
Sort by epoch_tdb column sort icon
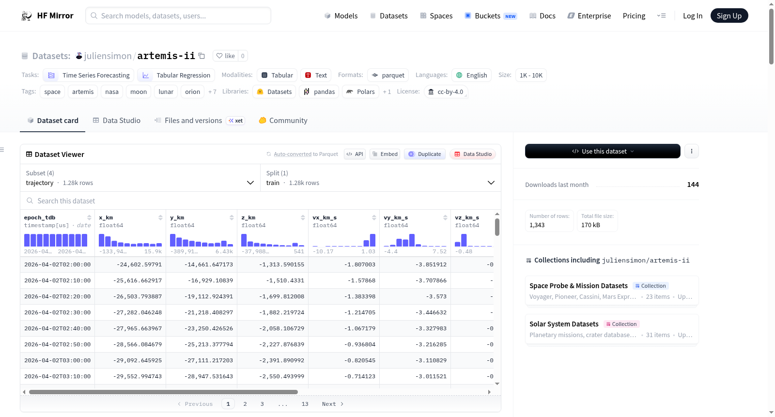point(89,217)
